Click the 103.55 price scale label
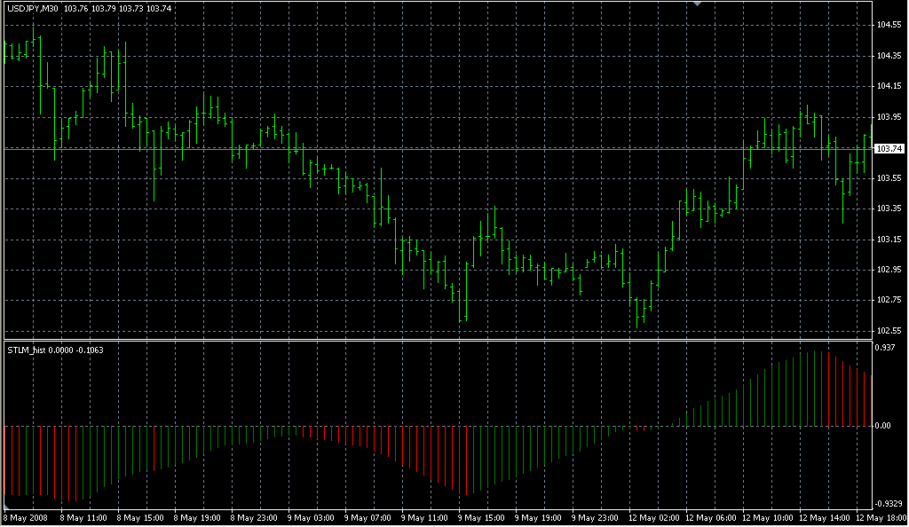This screenshot has width=909, height=527. pyautogui.click(x=889, y=177)
